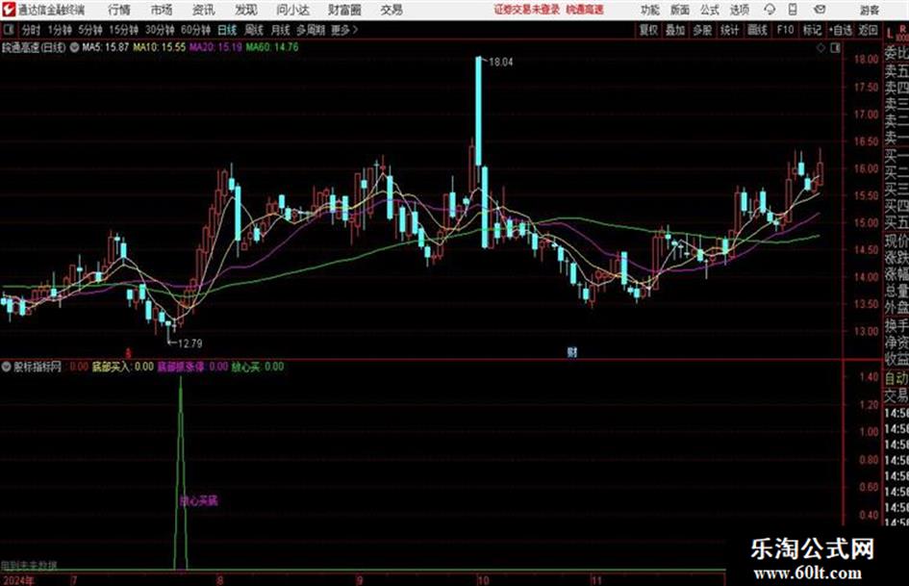The image size is (909, 586).
Task: Click the 底部抓涨停 indicator value label
Action: pyautogui.click(x=192, y=367)
